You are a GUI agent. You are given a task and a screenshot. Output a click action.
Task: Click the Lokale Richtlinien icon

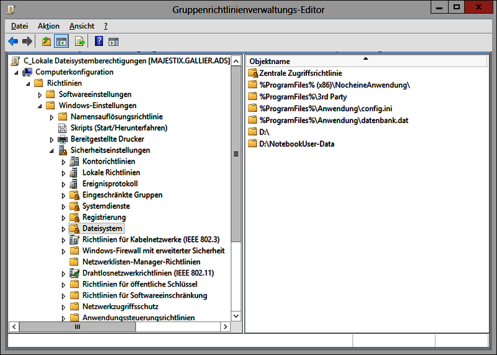click(x=74, y=173)
